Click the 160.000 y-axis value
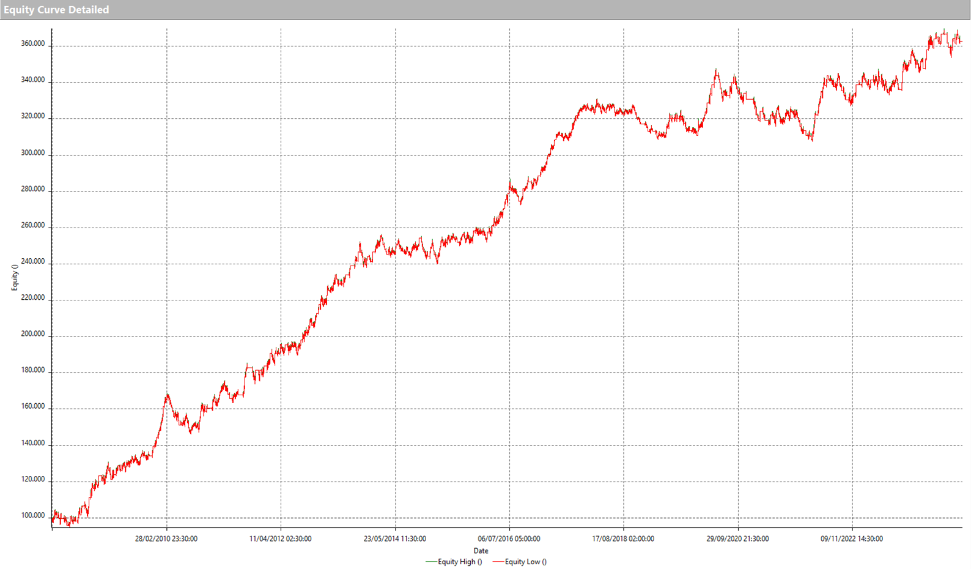 [x=33, y=406]
